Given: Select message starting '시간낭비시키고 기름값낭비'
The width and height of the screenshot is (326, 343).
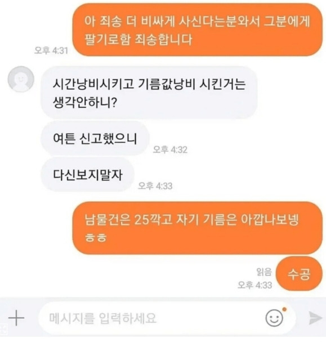Looking at the screenshot, I should point(149,93).
